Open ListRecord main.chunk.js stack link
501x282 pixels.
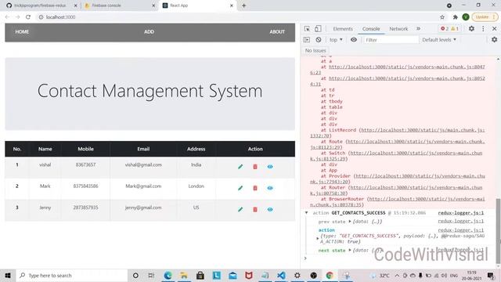(398, 132)
